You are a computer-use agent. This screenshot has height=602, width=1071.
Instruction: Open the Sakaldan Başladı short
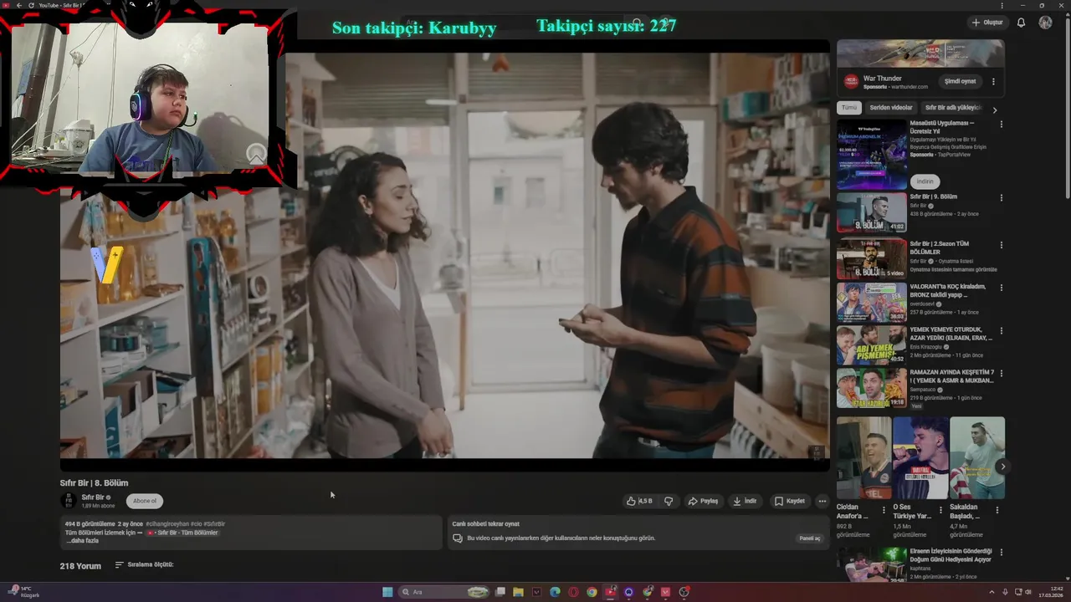977,458
